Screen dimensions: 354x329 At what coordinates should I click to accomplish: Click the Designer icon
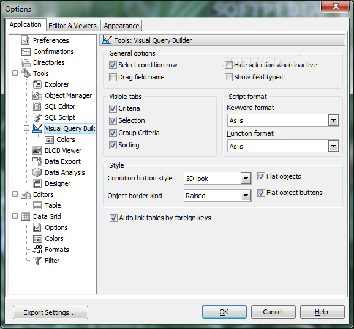(37, 183)
